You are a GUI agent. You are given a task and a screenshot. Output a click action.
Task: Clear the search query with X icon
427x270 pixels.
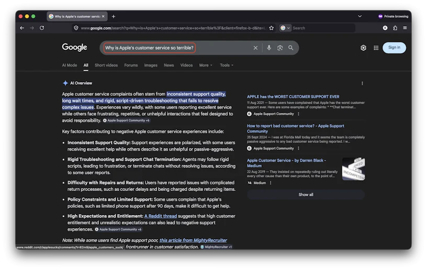point(255,48)
